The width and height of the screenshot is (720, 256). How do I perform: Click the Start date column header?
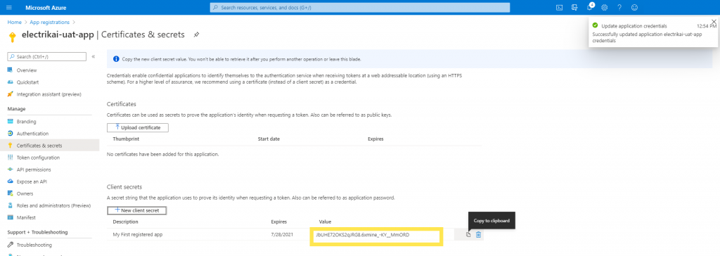(x=269, y=139)
